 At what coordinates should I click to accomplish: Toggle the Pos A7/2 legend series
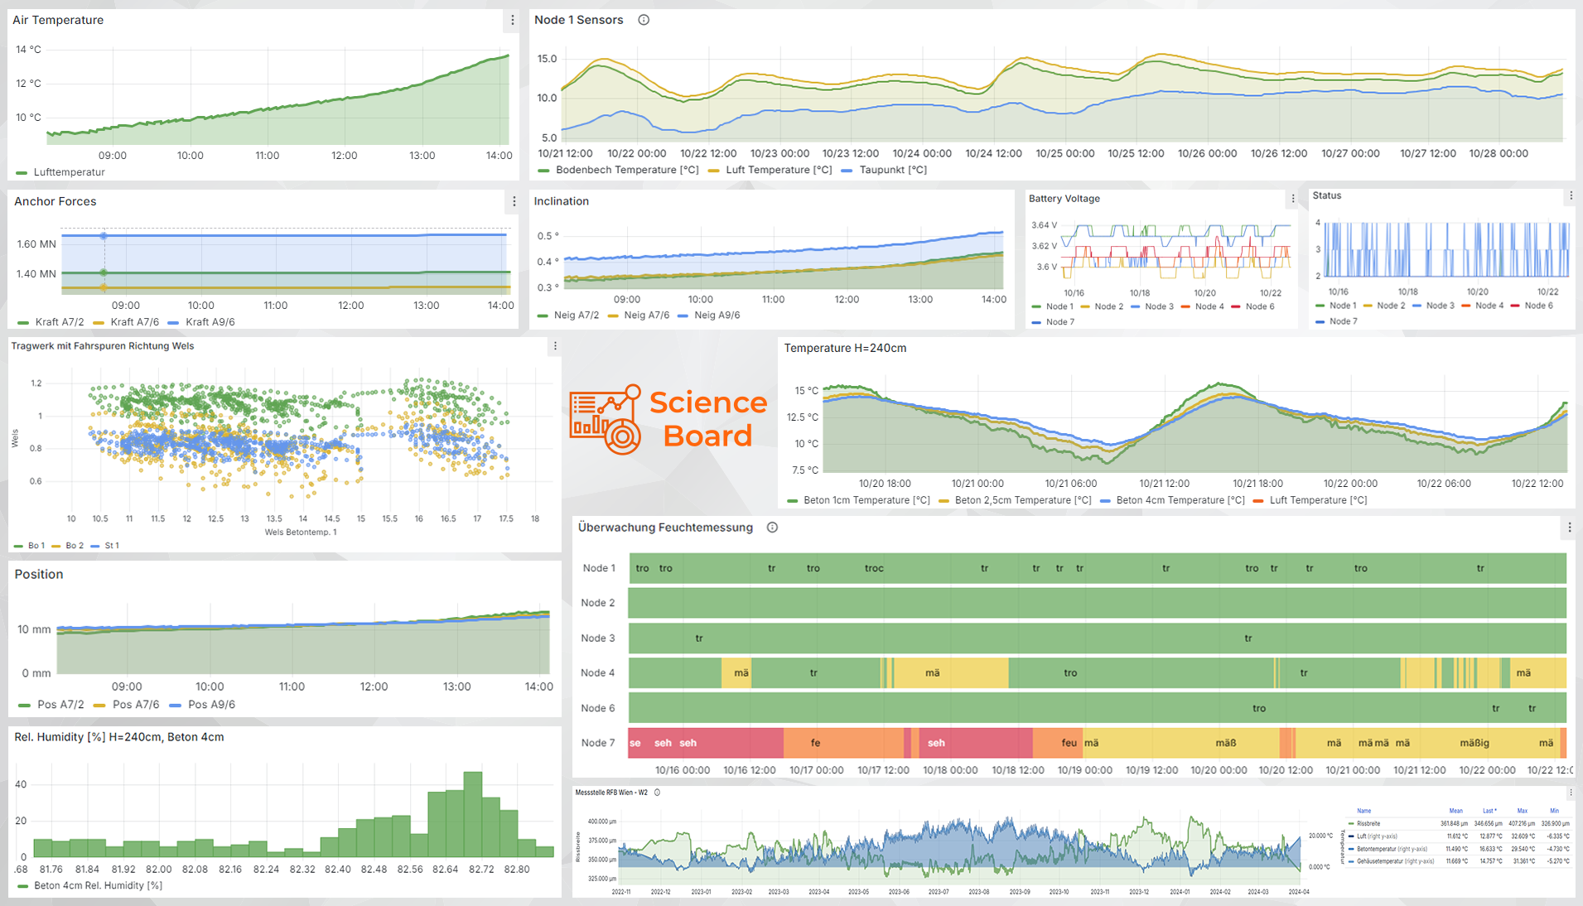pyautogui.click(x=51, y=705)
